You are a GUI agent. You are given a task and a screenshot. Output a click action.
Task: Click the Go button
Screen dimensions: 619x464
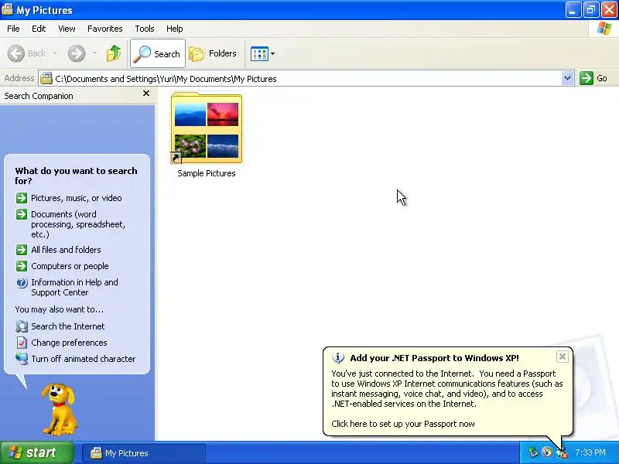click(x=593, y=78)
